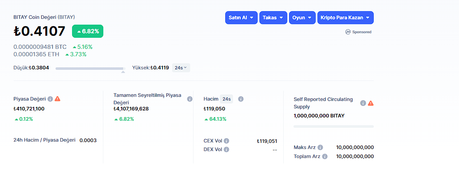Open Kripto Para Kazan dropdown
The height and width of the screenshot is (170, 459).
coord(345,18)
